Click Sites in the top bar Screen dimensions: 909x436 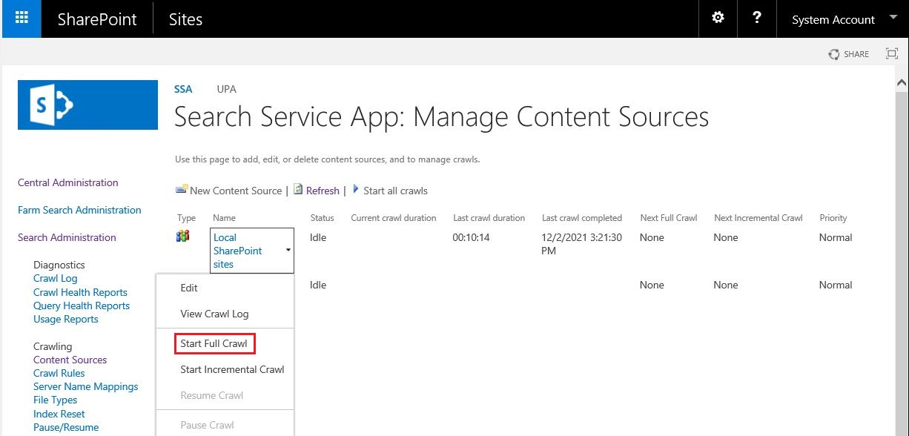[x=185, y=19]
